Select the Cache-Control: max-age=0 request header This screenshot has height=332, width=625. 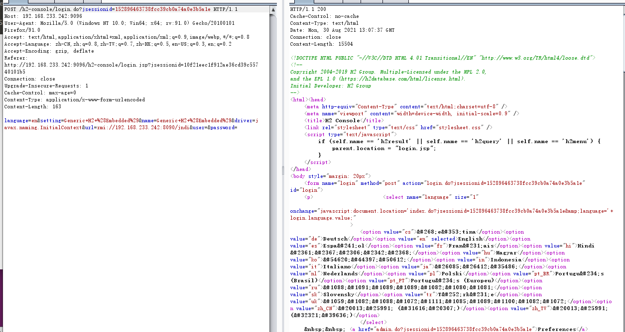pos(40,93)
